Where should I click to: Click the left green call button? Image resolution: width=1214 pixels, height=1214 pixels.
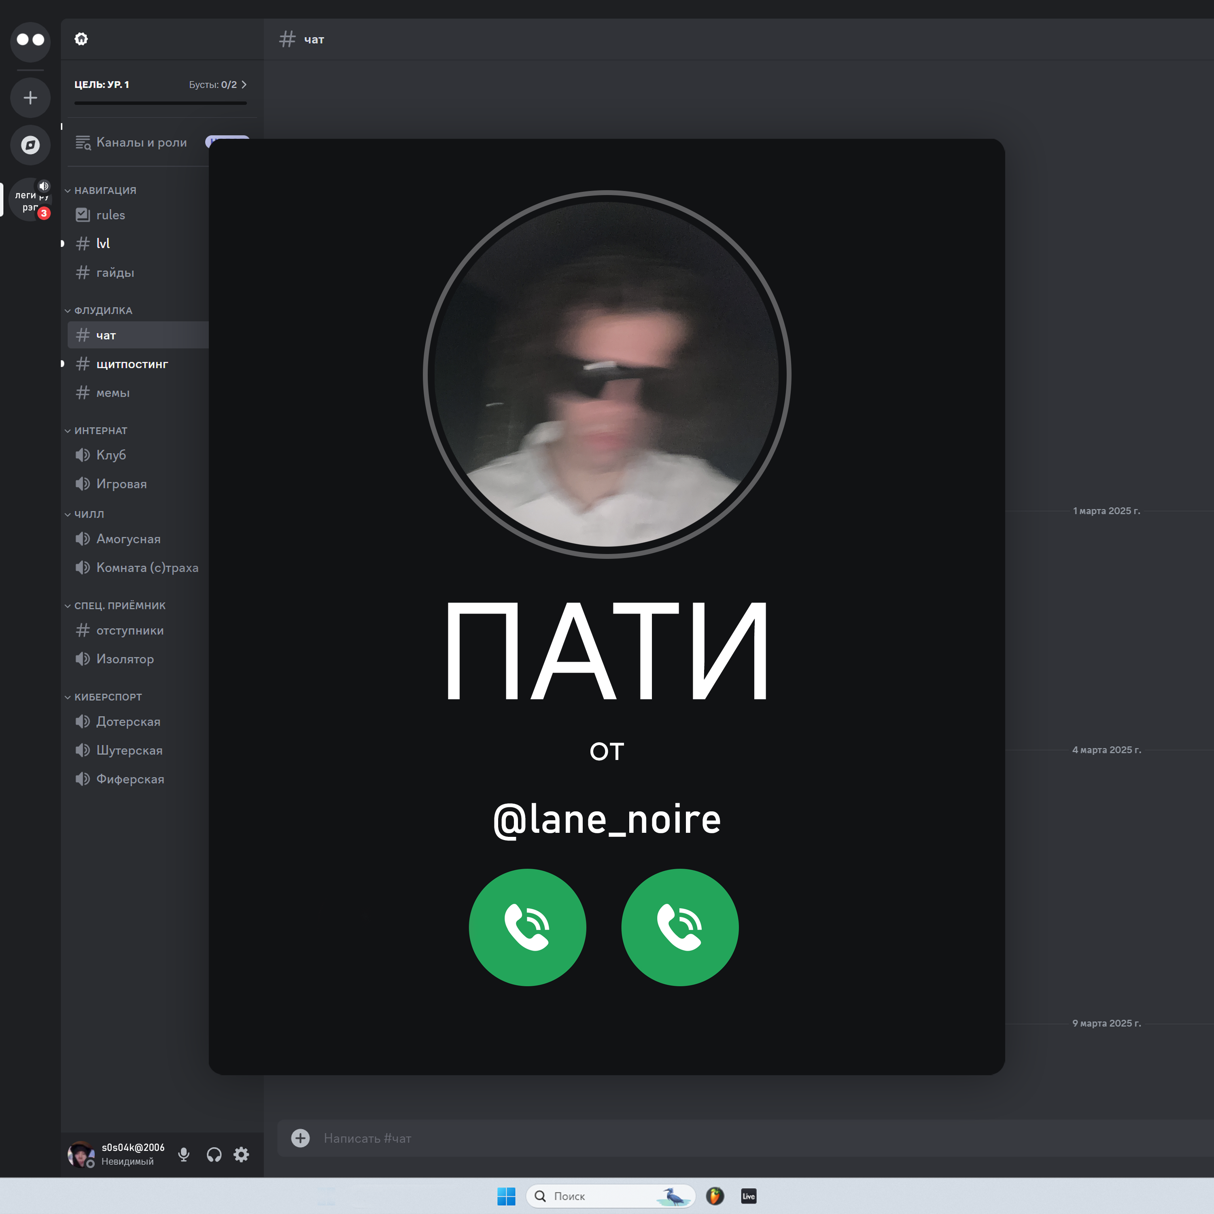click(x=527, y=927)
